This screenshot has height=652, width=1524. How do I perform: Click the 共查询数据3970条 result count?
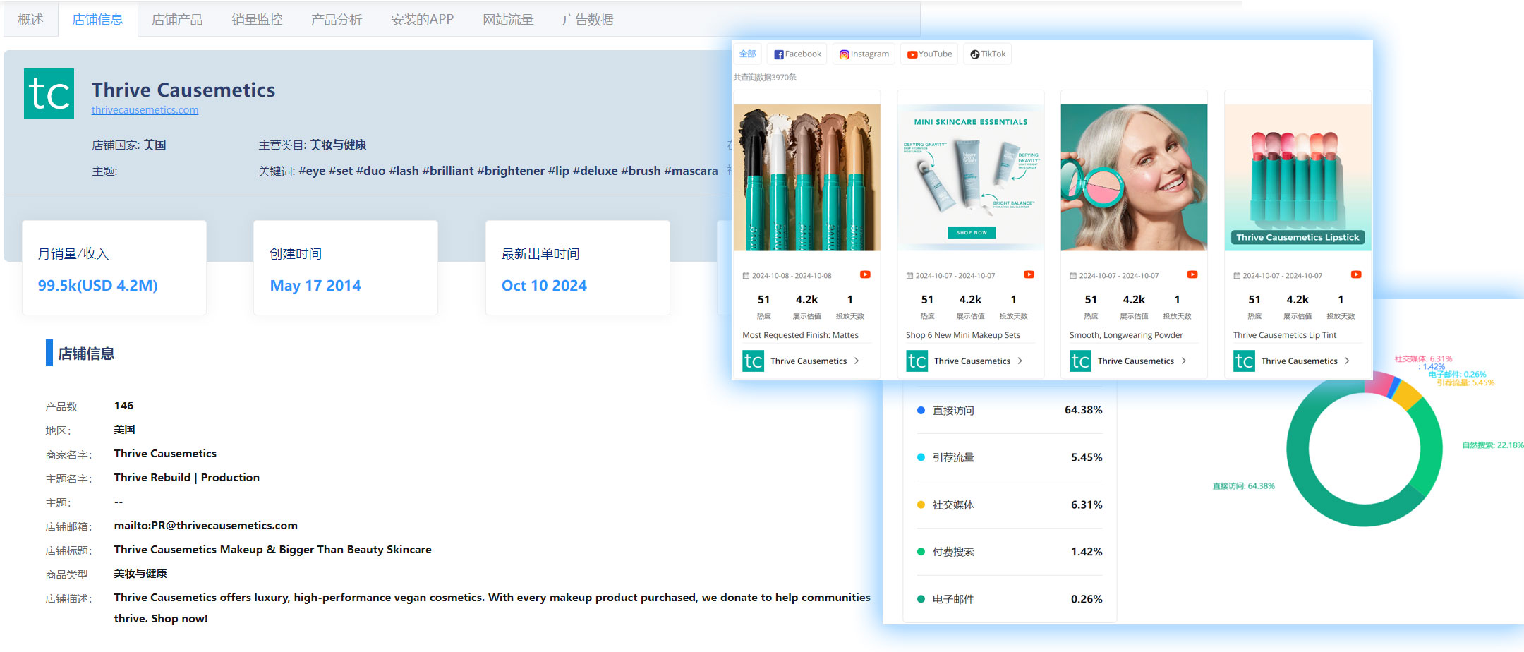point(765,78)
